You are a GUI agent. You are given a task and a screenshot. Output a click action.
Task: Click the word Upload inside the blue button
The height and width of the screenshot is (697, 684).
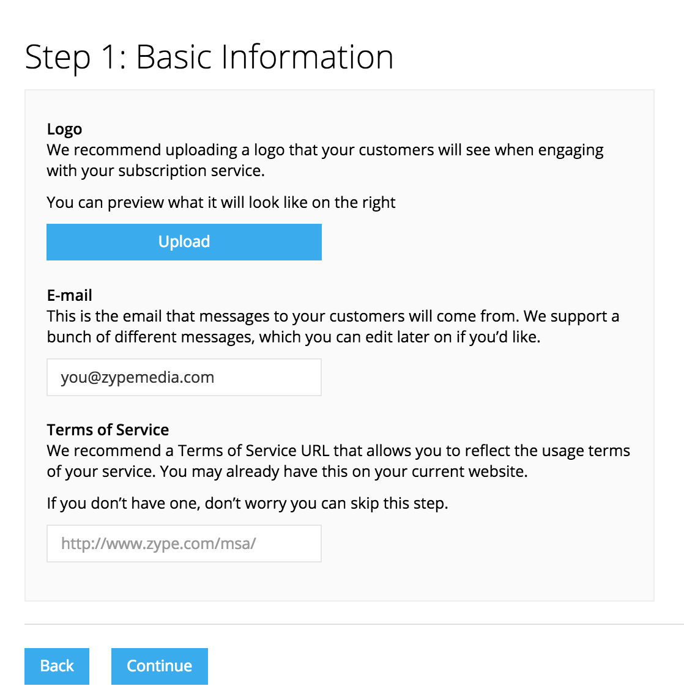(x=184, y=242)
